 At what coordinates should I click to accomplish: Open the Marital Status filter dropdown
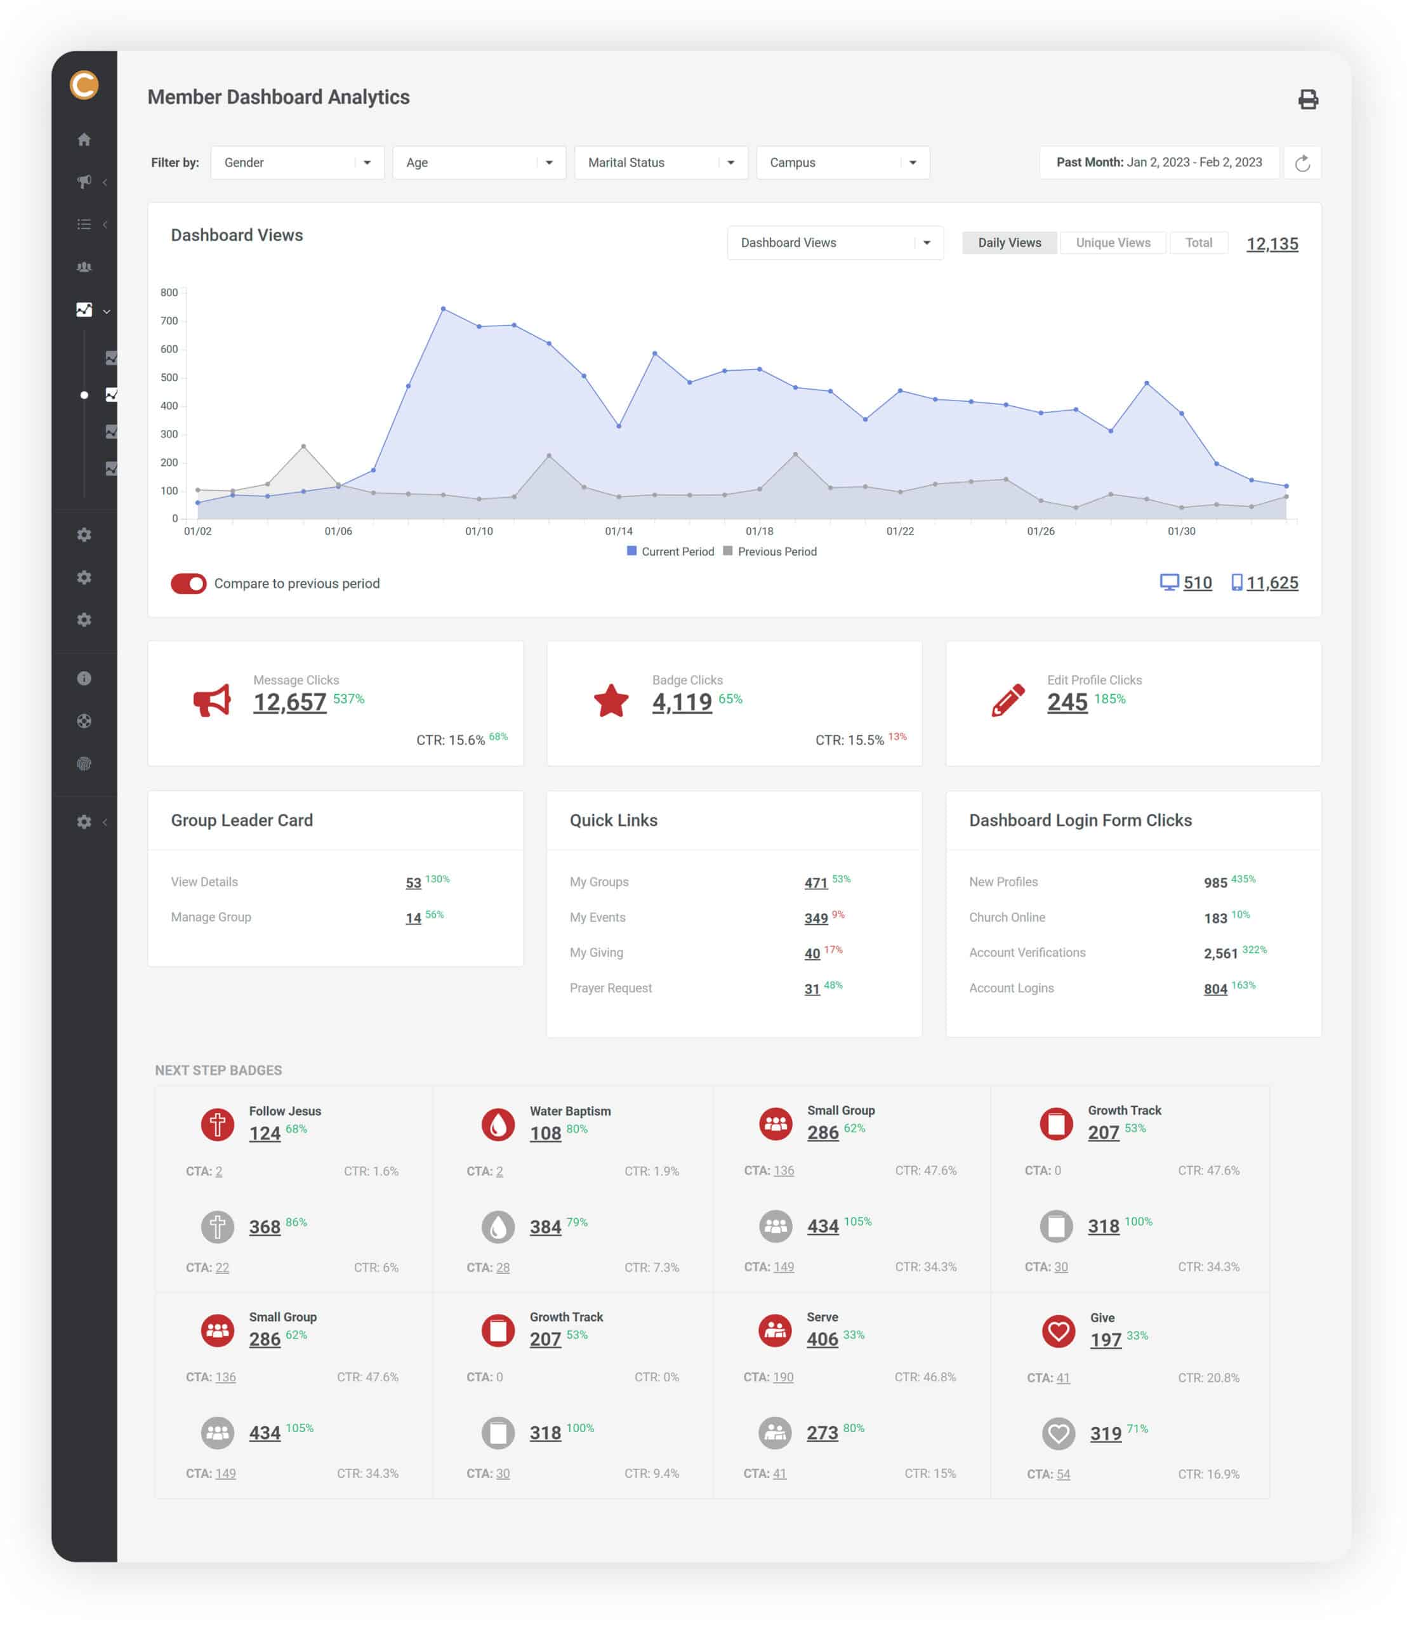661,162
